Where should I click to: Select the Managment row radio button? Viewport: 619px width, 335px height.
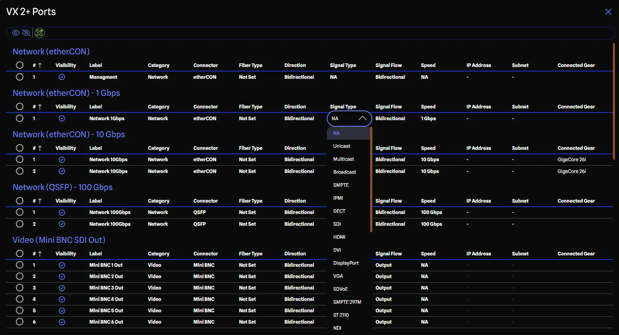20,77
